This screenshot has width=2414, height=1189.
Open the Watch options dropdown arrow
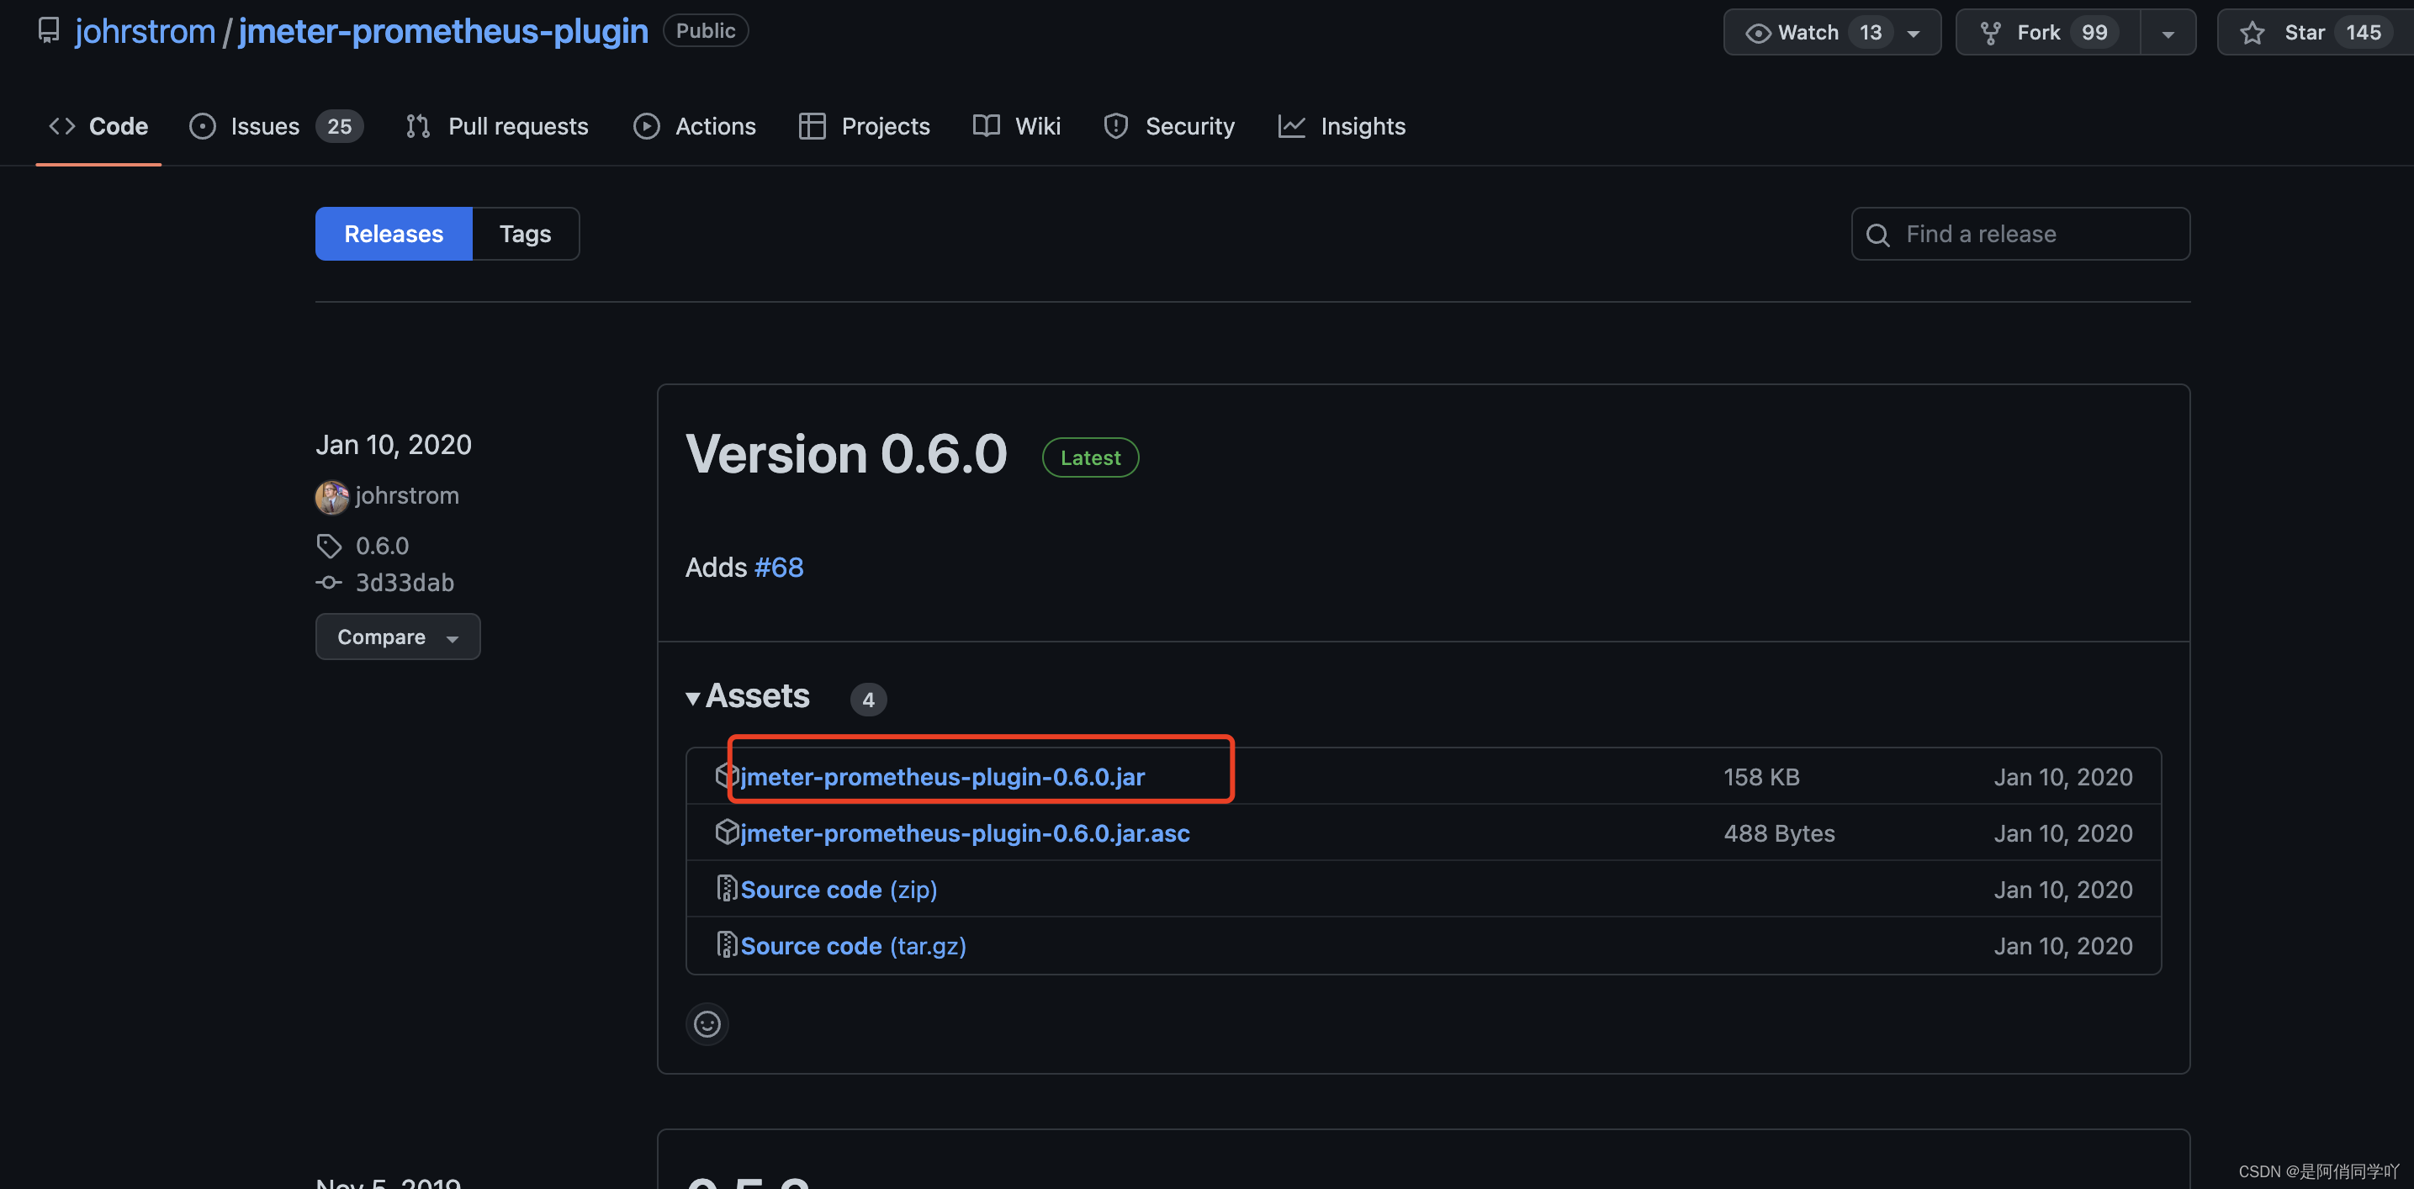pyautogui.click(x=1914, y=33)
